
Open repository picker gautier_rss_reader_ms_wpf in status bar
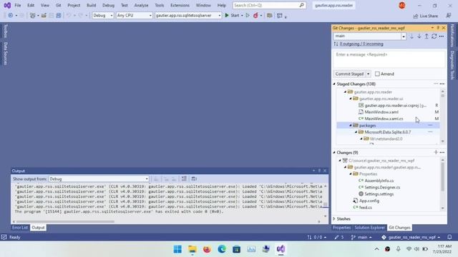411,237
